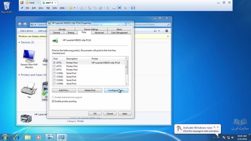The height and width of the screenshot is (141, 251).
Task: Check the COM4 port checkbox
Action: click(x=54, y=84)
